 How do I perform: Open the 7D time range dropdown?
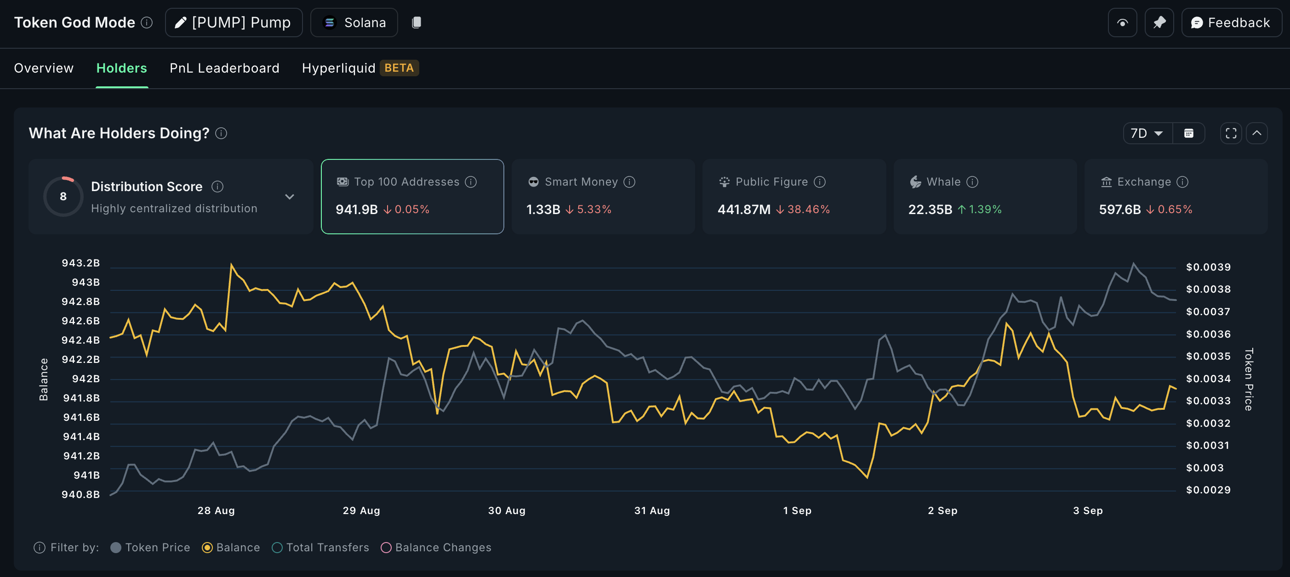tap(1147, 133)
